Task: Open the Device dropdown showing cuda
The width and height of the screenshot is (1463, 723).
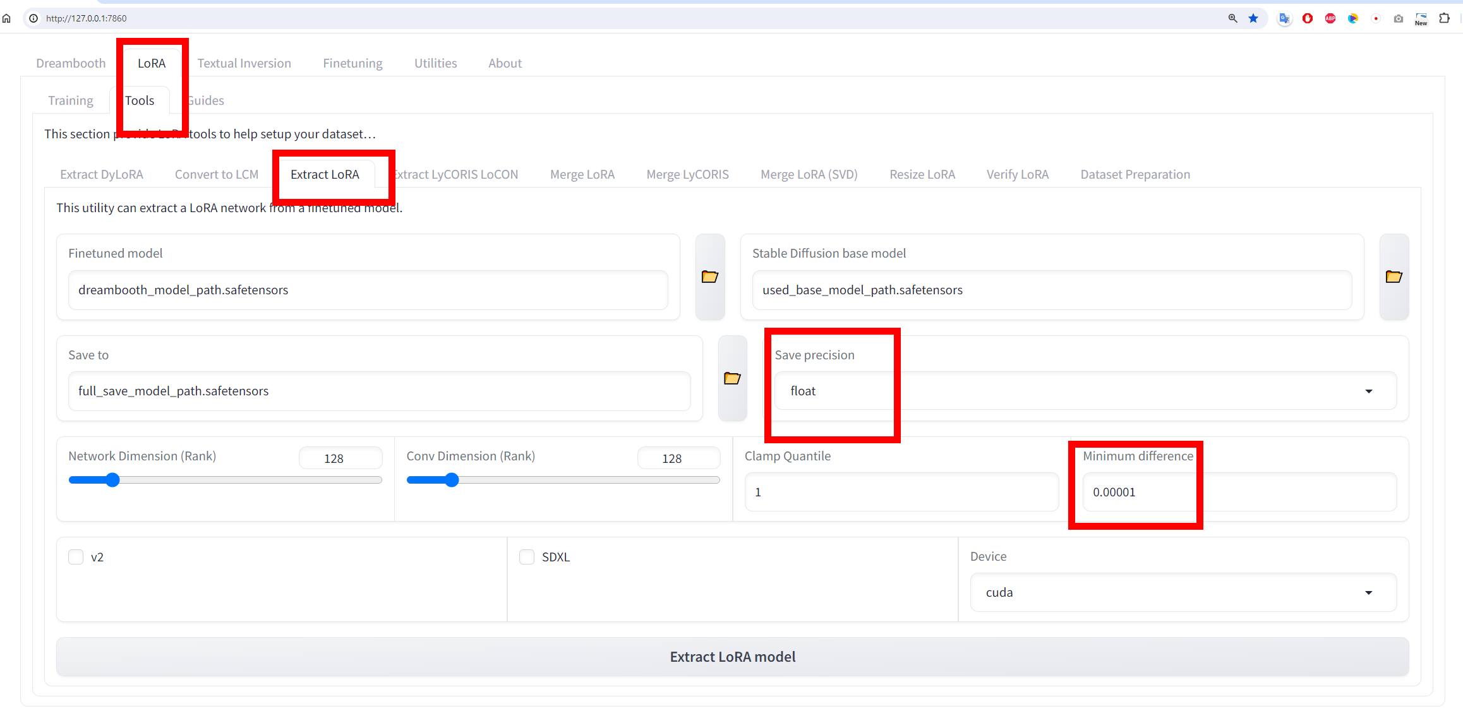Action: [x=1183, y=592]
